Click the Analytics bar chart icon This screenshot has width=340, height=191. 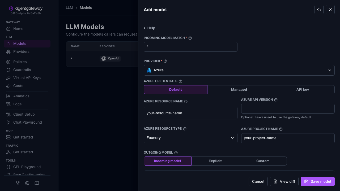pos(8,96)
